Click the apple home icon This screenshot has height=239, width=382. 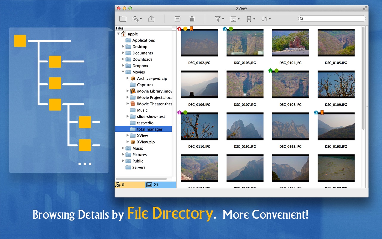click(124, 34)
